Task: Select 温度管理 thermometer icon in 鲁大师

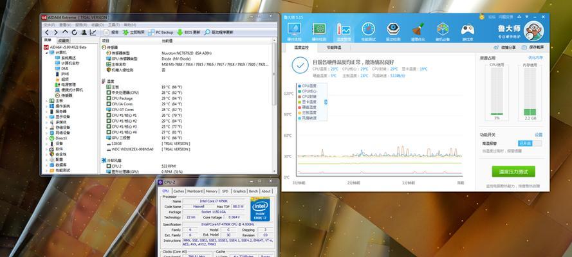Action: point(344,32)
